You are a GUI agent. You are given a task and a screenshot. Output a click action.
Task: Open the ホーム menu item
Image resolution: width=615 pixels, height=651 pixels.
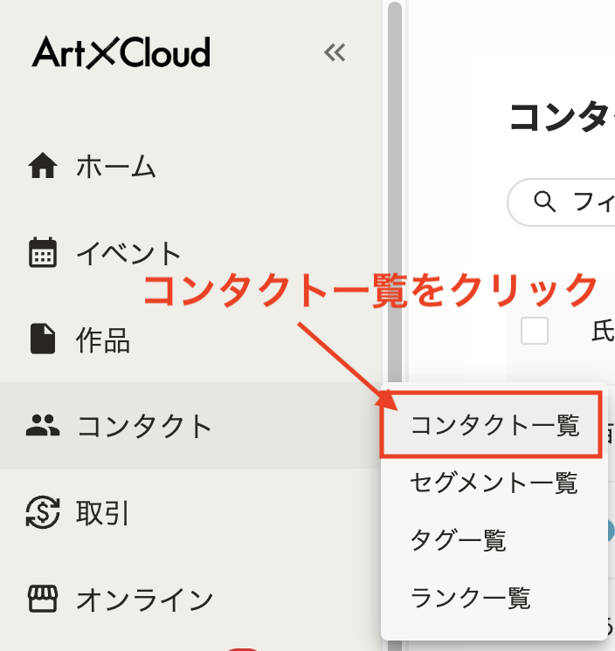pyautogui.click(x=191, y=166)
